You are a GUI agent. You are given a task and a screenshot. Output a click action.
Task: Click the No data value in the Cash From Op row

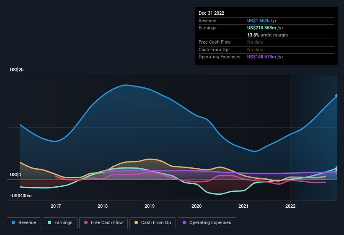(255, 50)
